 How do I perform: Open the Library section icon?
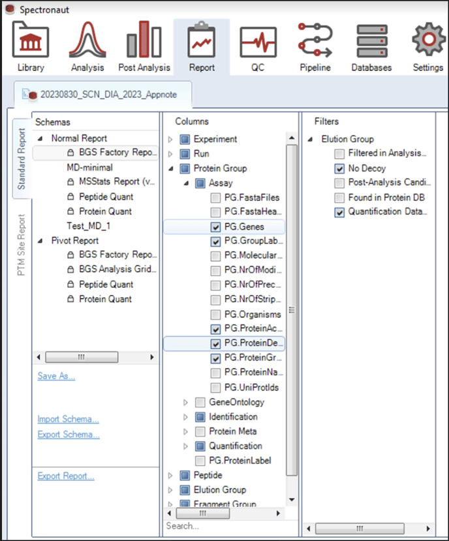click(x=31, y=39)
